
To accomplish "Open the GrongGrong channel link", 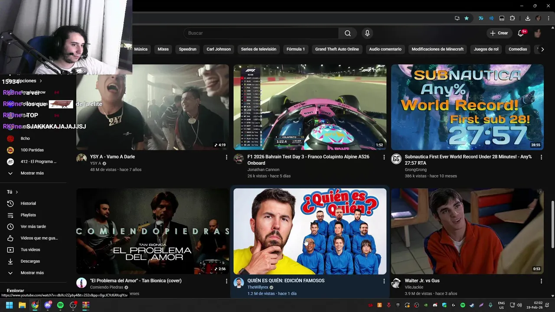I will click(x=415, y=170).
